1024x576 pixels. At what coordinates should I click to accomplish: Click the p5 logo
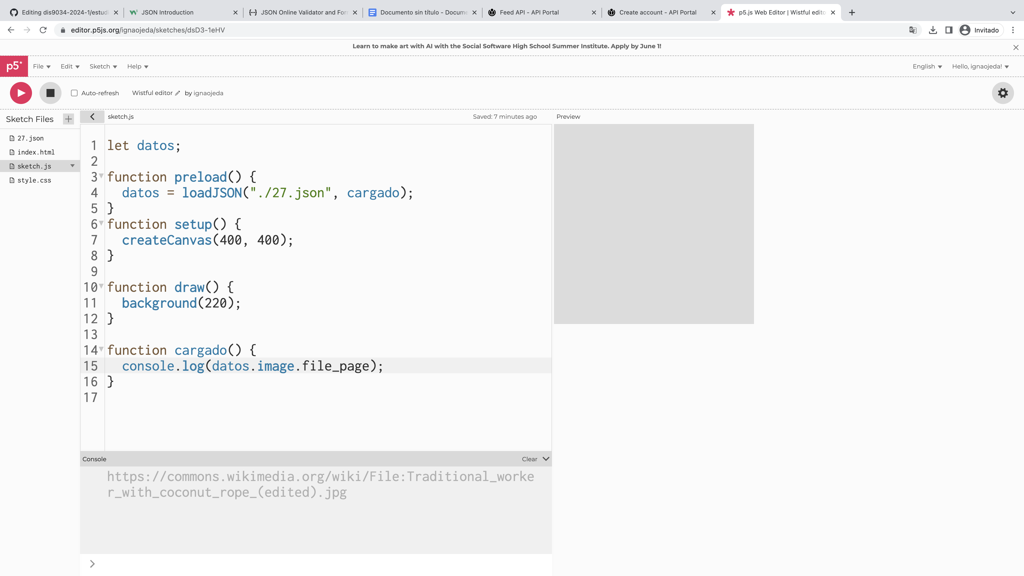(x=14, y=66)
